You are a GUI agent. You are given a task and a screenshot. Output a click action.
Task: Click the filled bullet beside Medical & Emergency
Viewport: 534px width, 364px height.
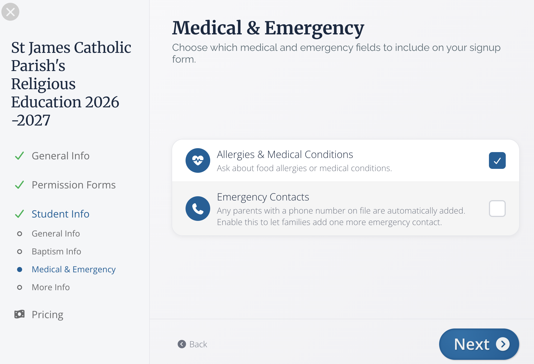[20, 270]
